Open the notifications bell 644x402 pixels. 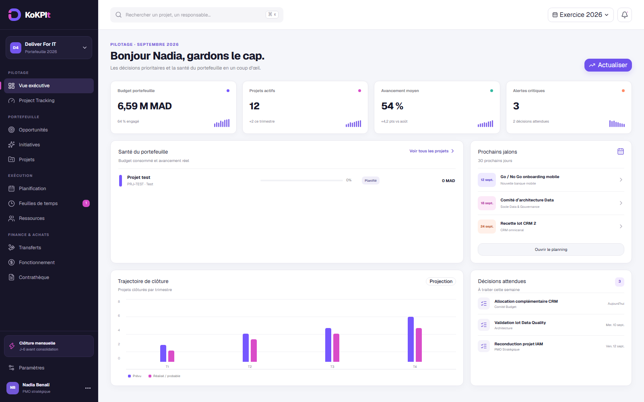coord(625,15)
